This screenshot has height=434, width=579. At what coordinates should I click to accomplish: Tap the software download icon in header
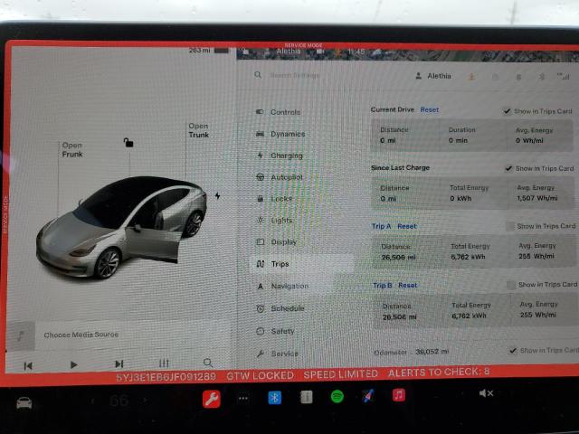pos(472,76)
